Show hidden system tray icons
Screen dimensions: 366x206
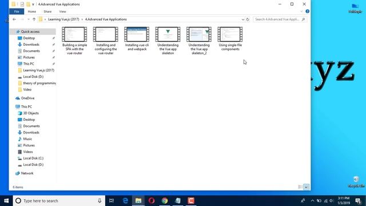[x=312, y=201]
